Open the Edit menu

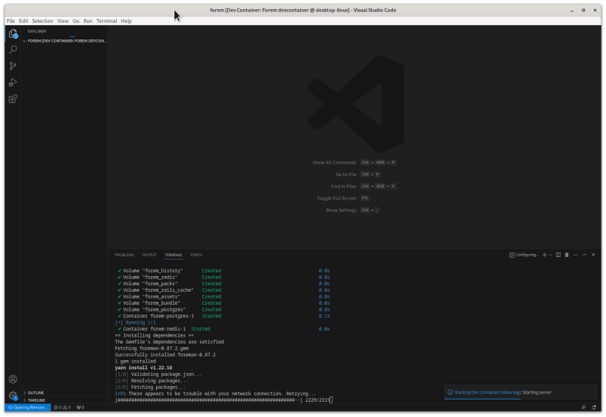[23, 21]
